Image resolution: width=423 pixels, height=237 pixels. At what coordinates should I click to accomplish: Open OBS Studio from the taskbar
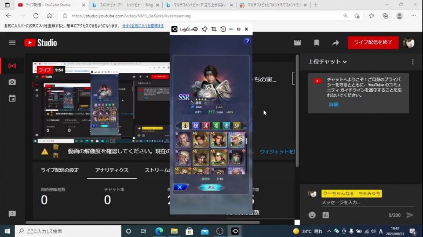tap(220, 231)
